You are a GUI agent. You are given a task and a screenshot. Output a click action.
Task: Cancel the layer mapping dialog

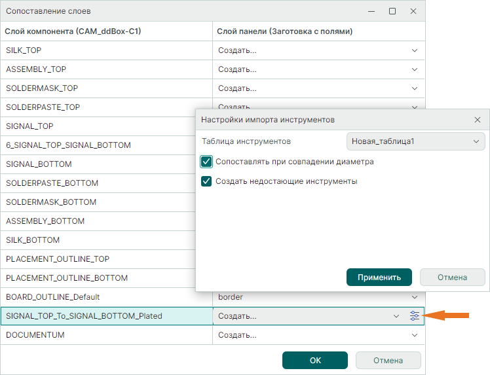pyautogui.click(x=388, y=361)
